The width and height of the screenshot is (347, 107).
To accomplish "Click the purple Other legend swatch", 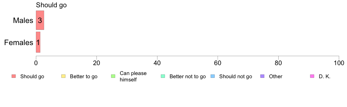I will pyautogui.click(x=263, y=76).
